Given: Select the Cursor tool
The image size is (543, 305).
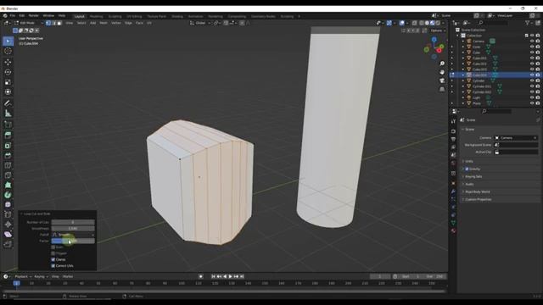Looking at the screenshot, I should click(x=8, y=51).
